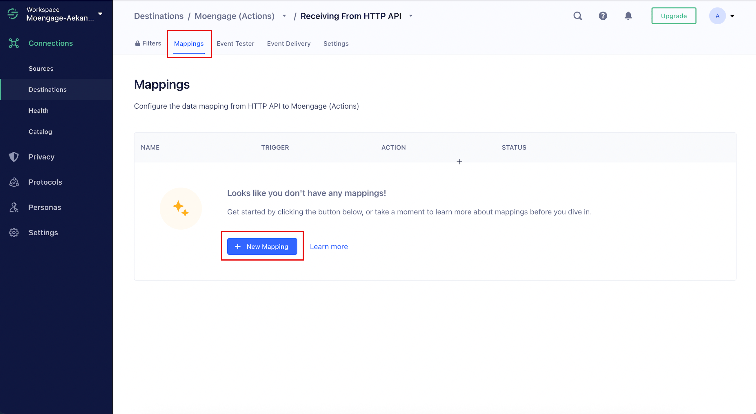Click the TRIGGER column header
The image size is (756, 414).
275,147
